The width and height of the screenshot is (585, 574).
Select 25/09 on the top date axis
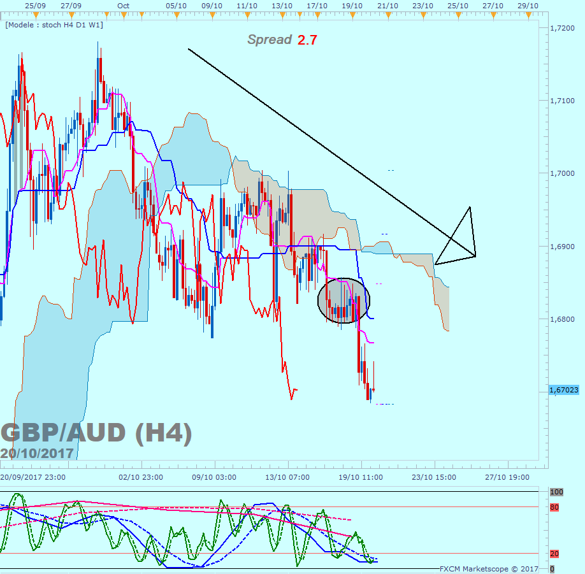35,5
